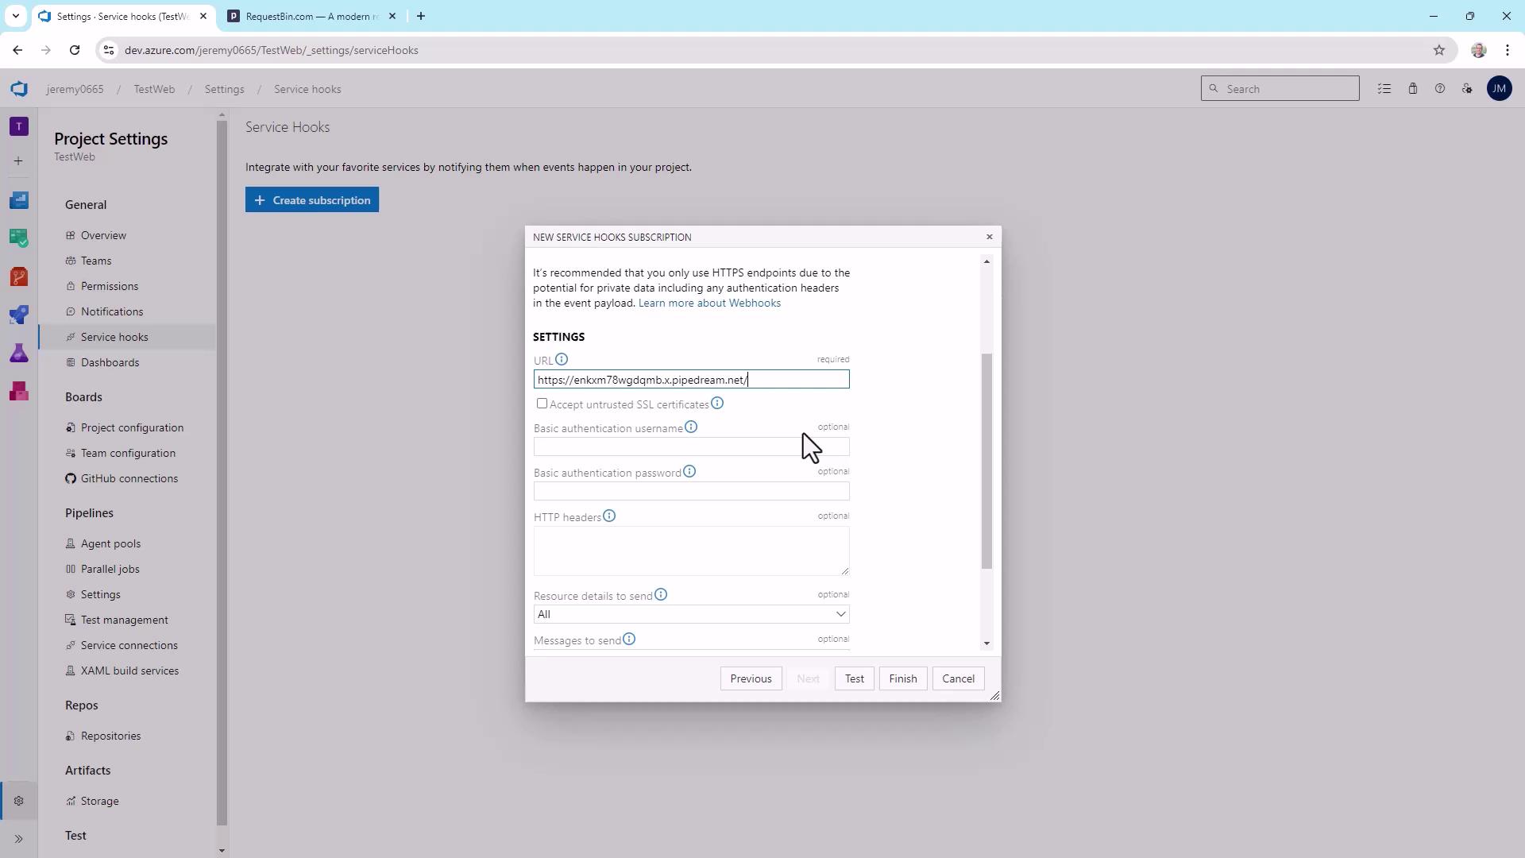Click Azure DevOps logo in header
1525x858 pixels.
tap(19, 89)
